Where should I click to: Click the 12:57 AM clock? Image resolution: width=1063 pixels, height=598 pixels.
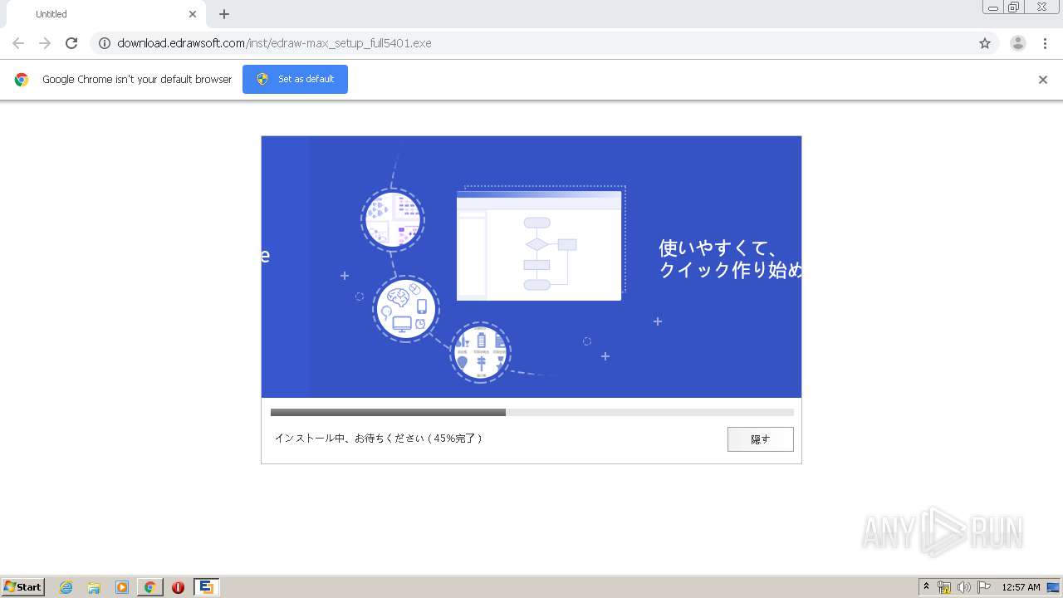click(1021, 587)
